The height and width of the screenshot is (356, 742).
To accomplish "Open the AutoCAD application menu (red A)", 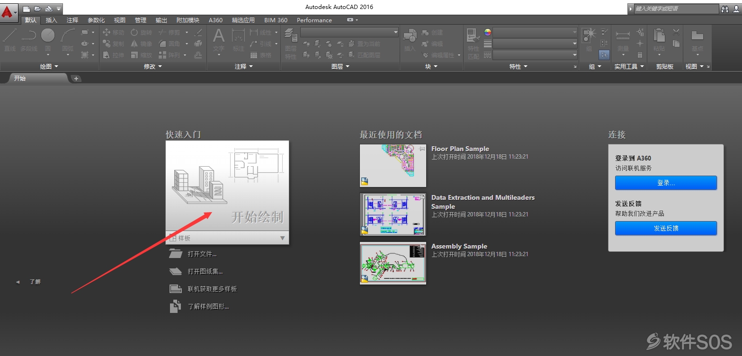I will pos(9,12).
